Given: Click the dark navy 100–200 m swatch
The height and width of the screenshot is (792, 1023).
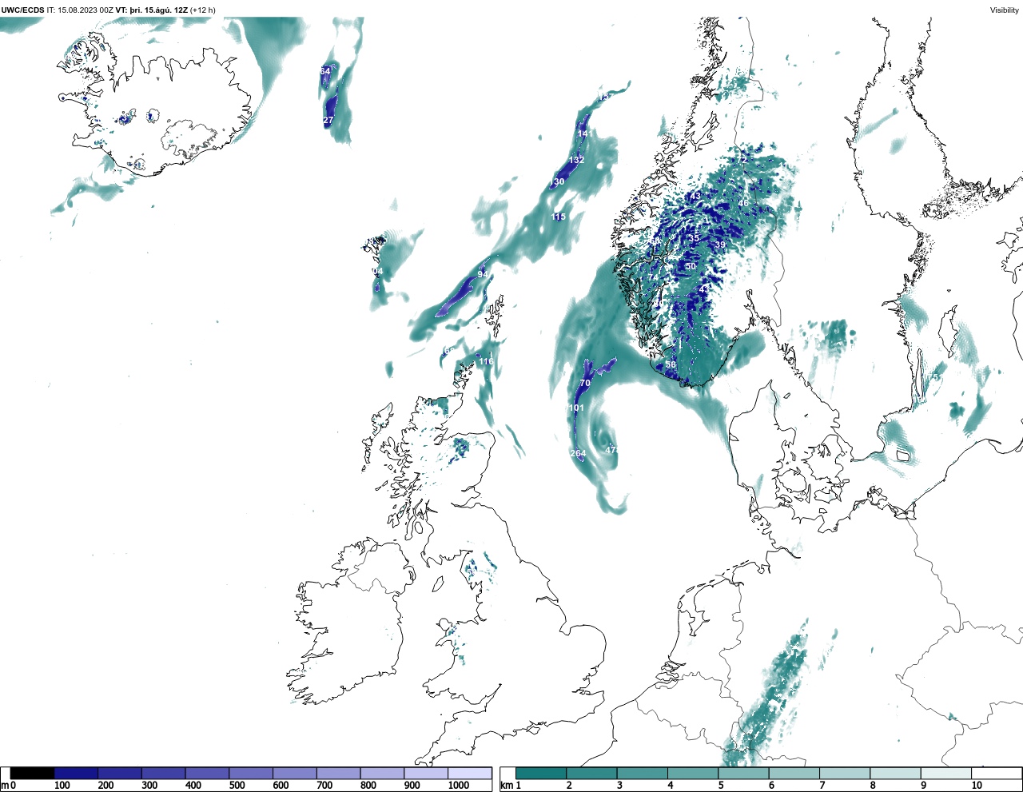Looking at the screenshot, I should 77,773.
